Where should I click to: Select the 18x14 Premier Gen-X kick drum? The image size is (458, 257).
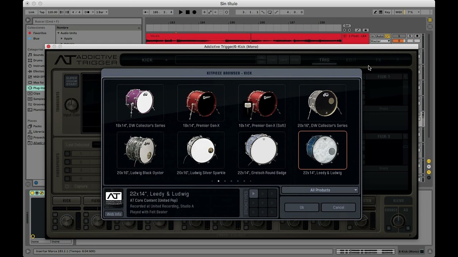pos(201,103)
